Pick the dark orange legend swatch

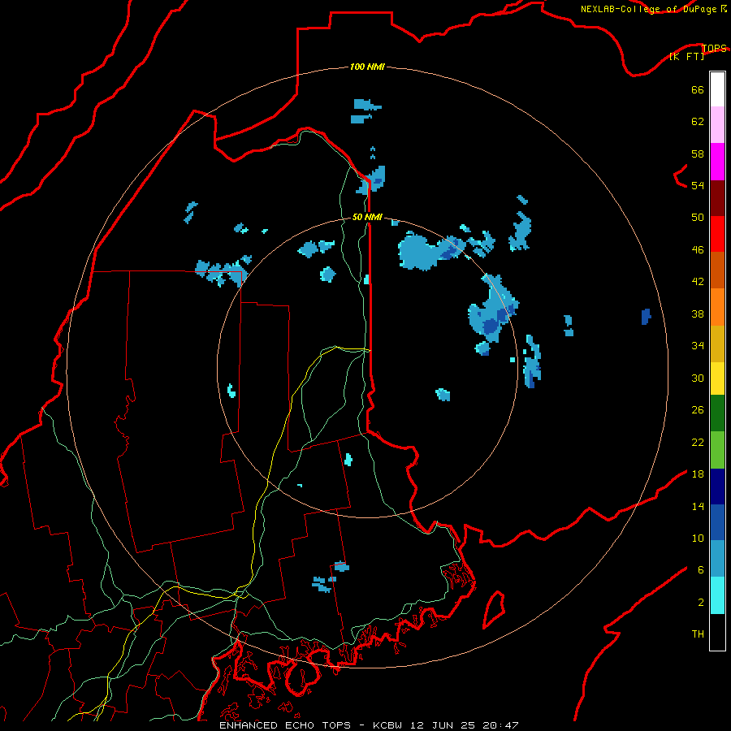[717, 270]
